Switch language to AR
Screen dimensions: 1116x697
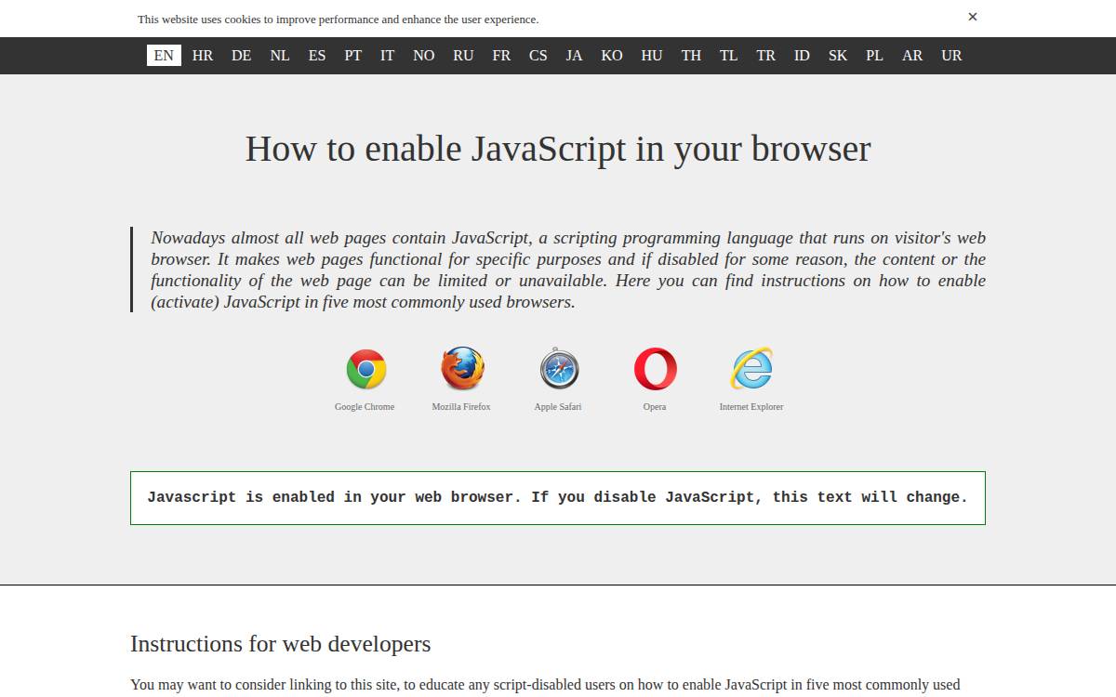pyautogui.click(x=912, y=56)
